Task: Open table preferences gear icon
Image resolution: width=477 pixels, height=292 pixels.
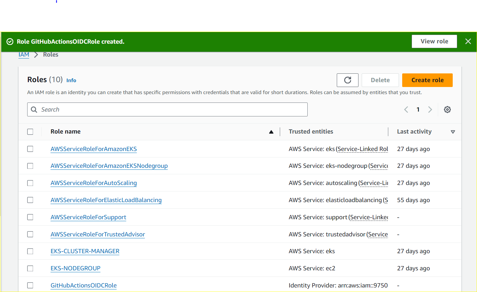Action: (x=447, y=110)
